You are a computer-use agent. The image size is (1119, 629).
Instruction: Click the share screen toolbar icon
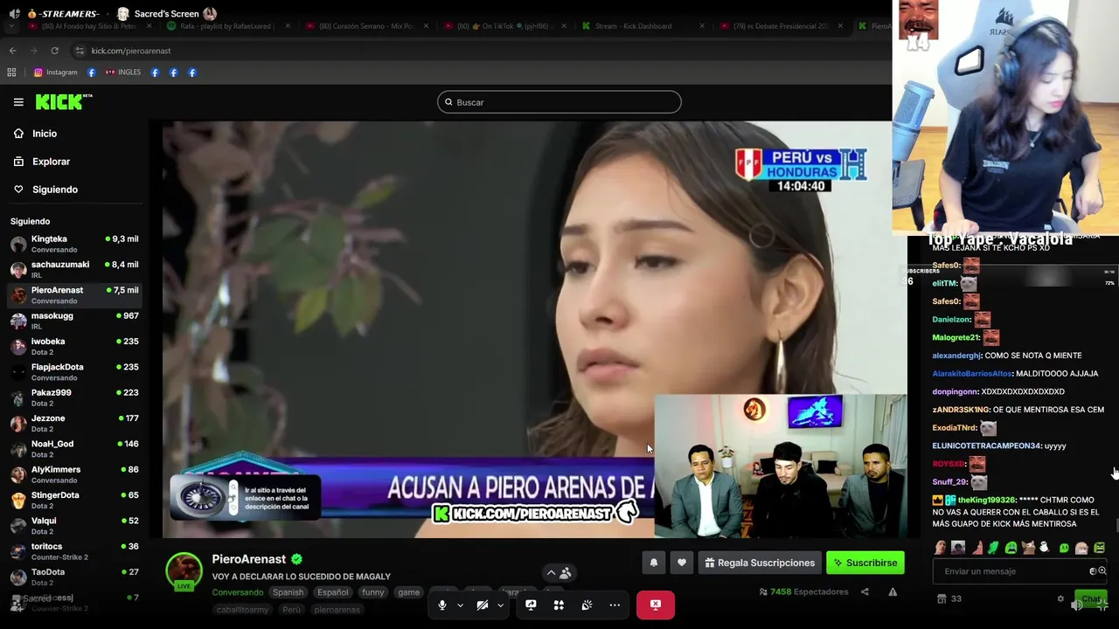[531, 605]
